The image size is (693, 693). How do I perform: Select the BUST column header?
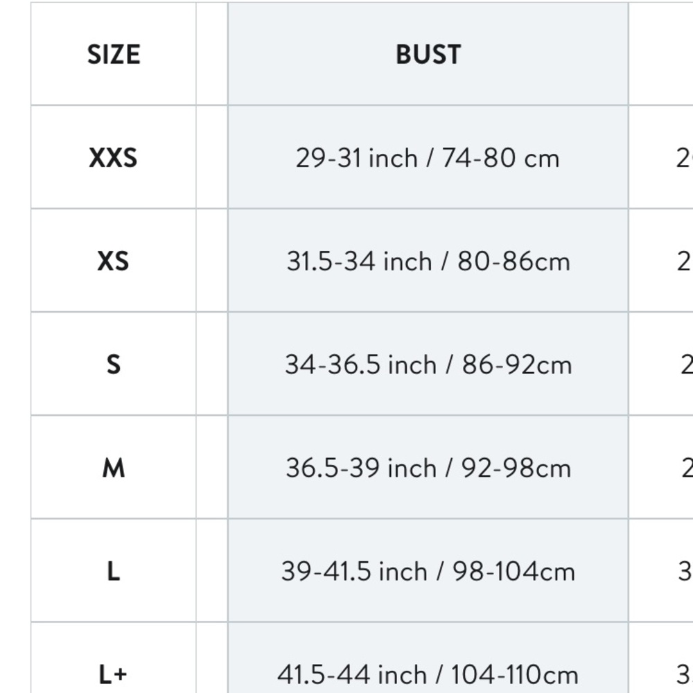pyautogui.click(x=428, y=54)
